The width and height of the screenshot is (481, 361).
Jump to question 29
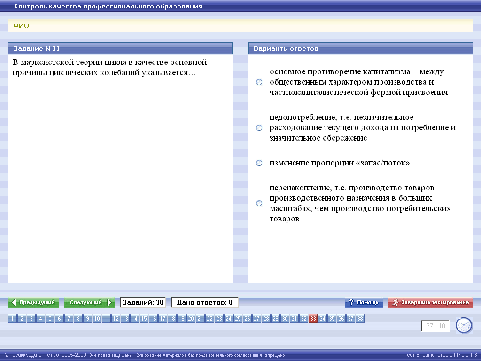(275, 319)
